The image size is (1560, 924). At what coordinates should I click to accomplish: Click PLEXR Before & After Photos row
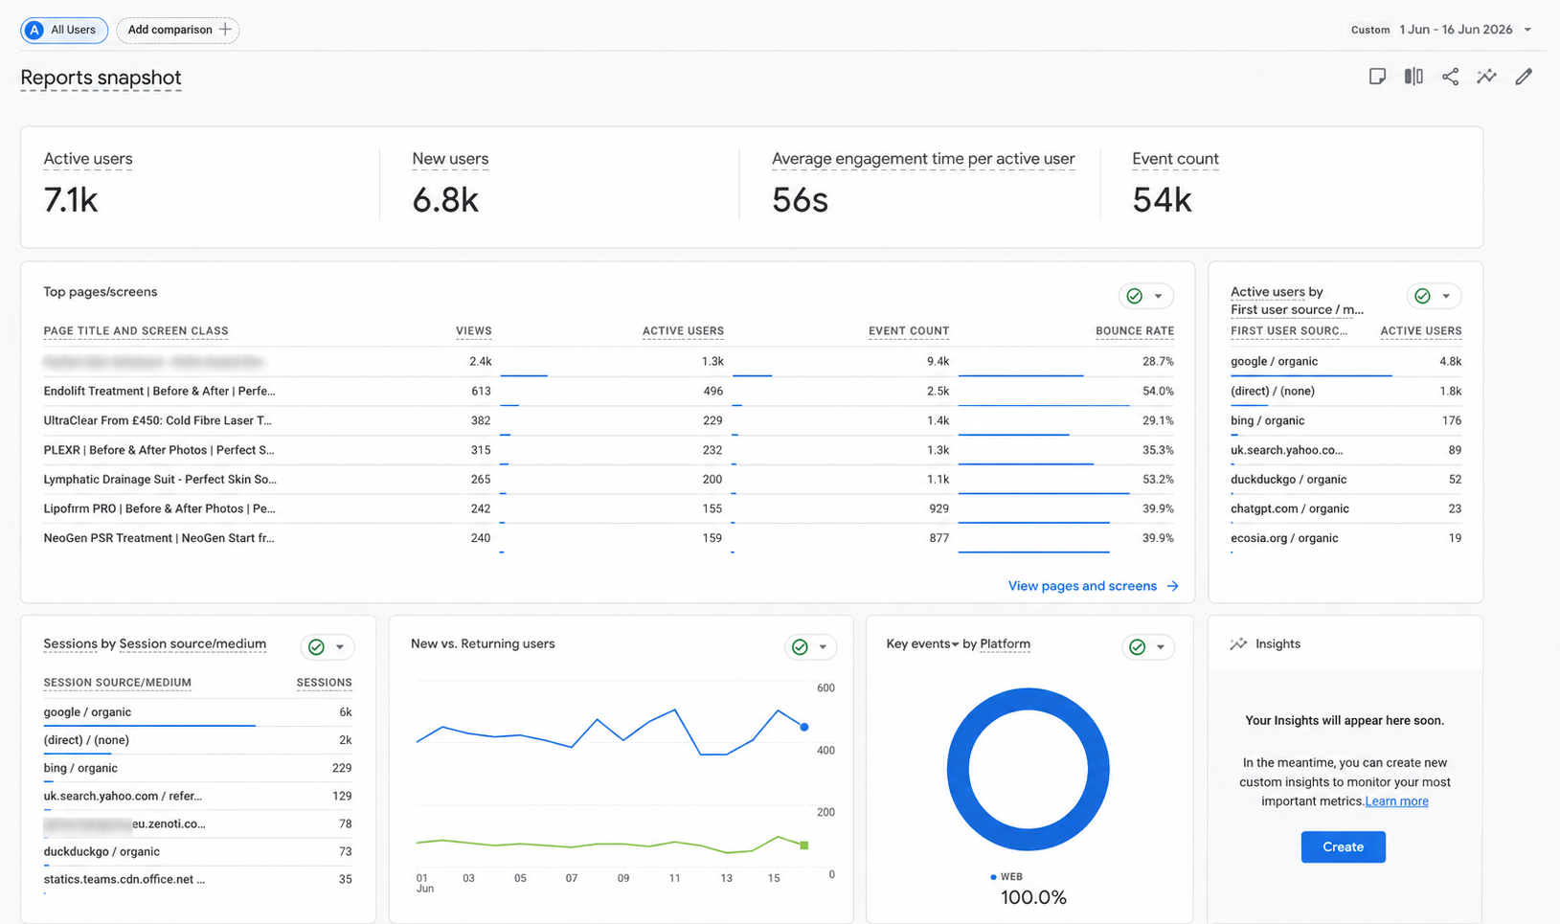click(x=159, y=450)
